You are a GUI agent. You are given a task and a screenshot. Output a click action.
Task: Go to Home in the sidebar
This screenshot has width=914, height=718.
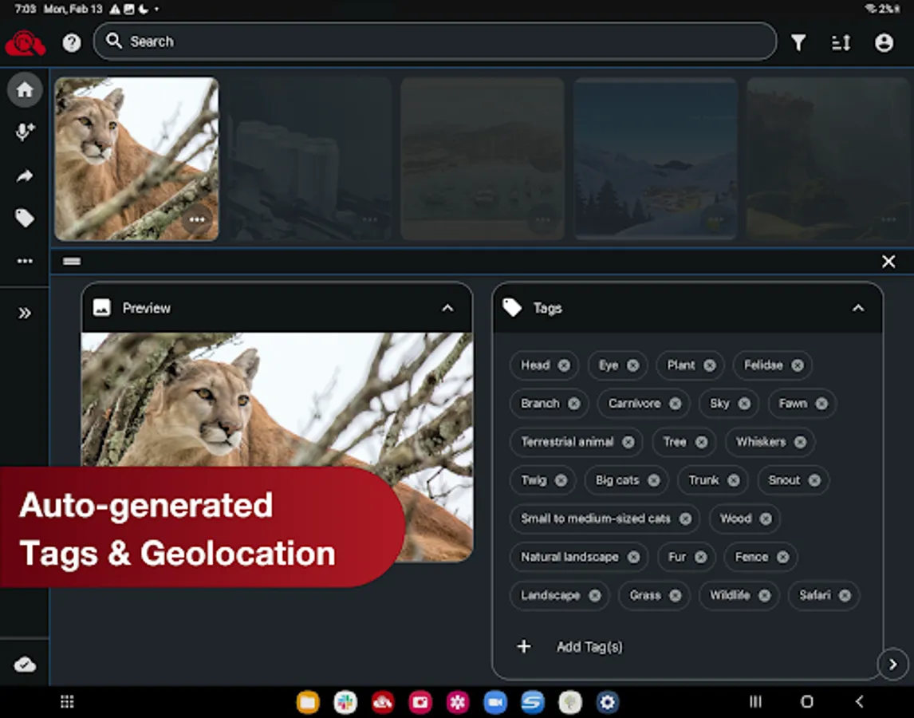(25, 89)
